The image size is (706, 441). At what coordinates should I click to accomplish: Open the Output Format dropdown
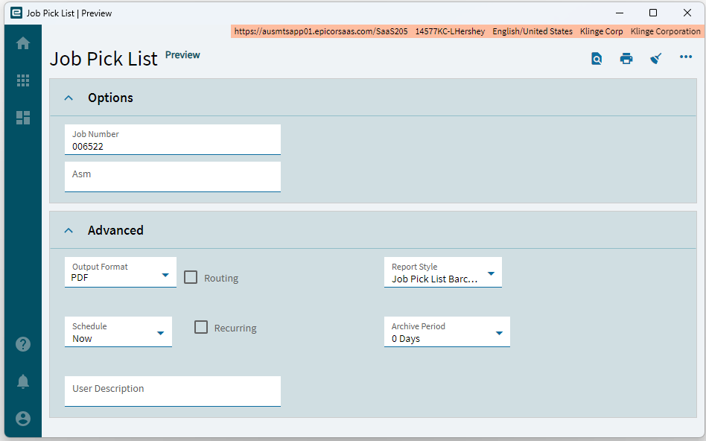coord(121,272)
